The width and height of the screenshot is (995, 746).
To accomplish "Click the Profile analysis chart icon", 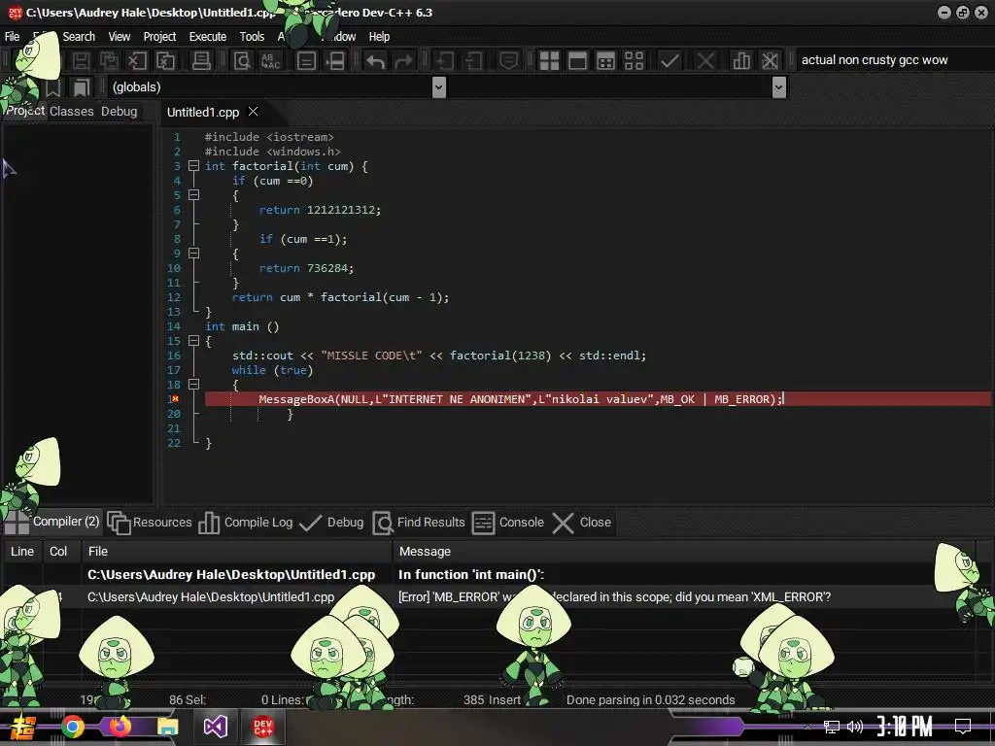I will pos(740,61).
